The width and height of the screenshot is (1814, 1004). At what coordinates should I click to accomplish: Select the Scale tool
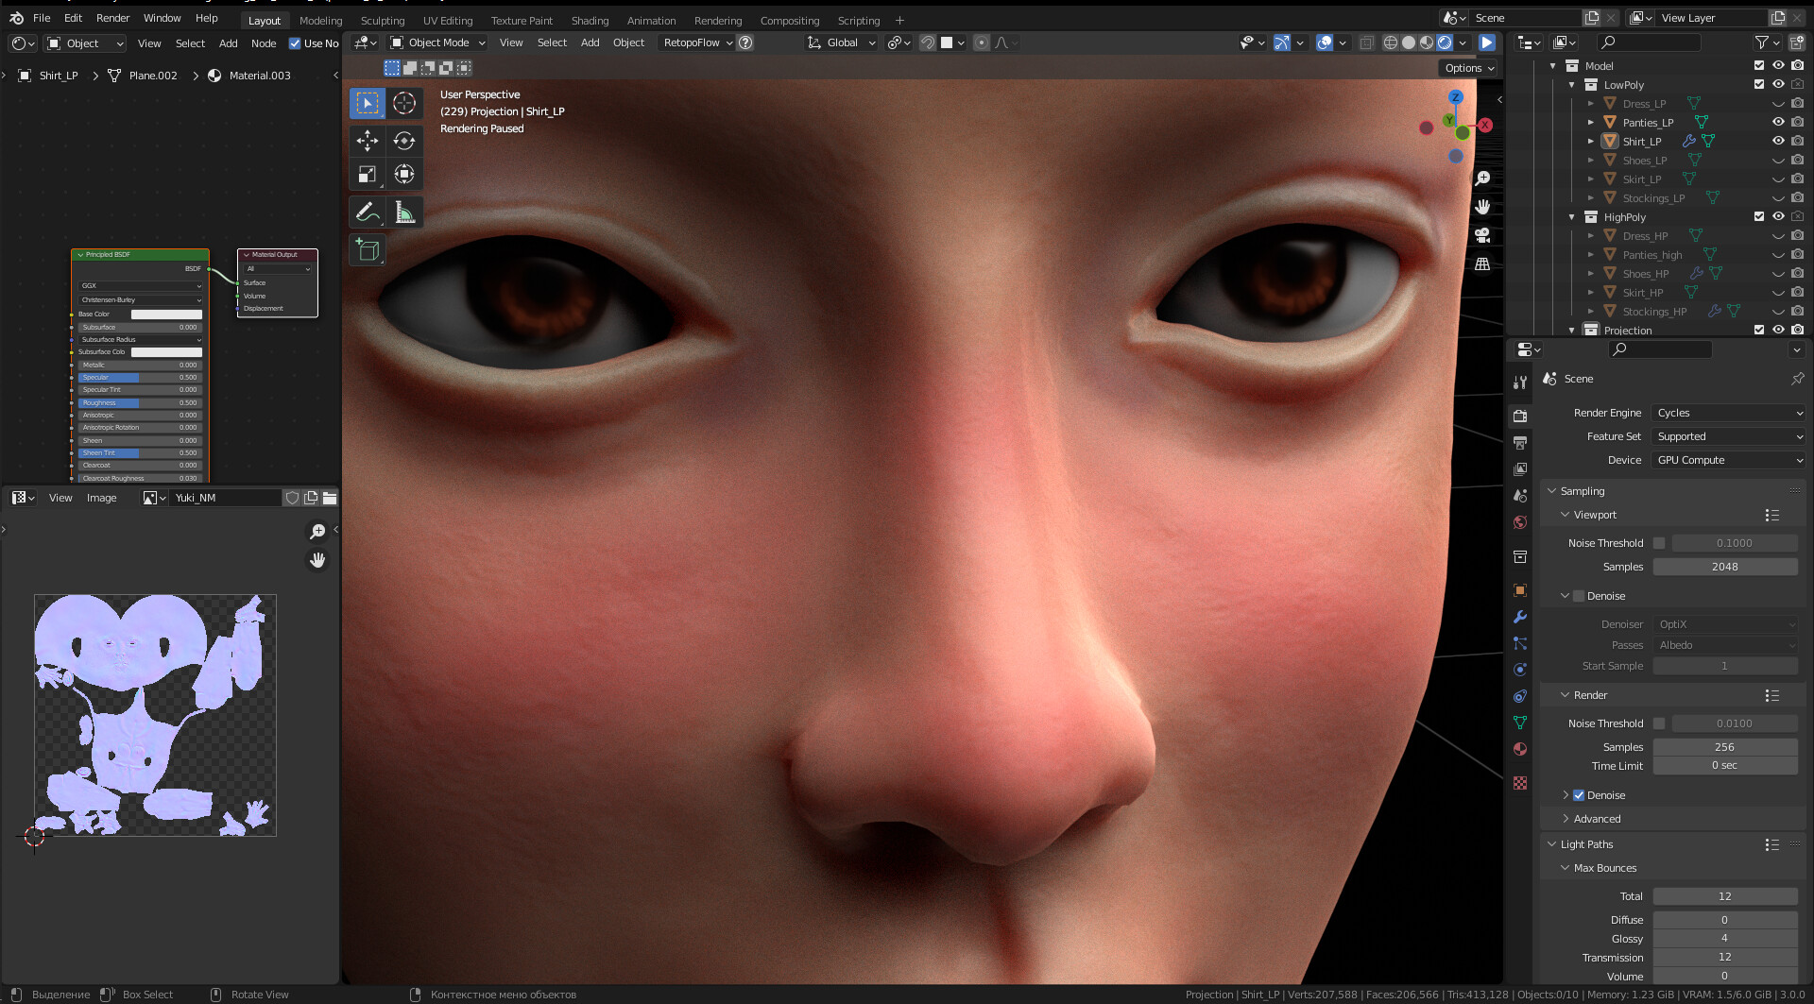point(368,174)
